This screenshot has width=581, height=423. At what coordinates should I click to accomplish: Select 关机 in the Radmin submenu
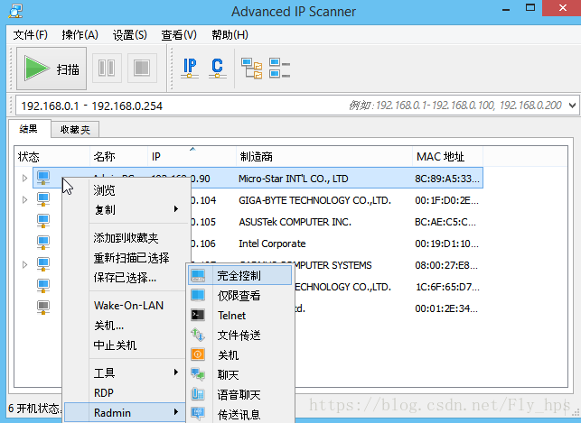pos(239,355)
